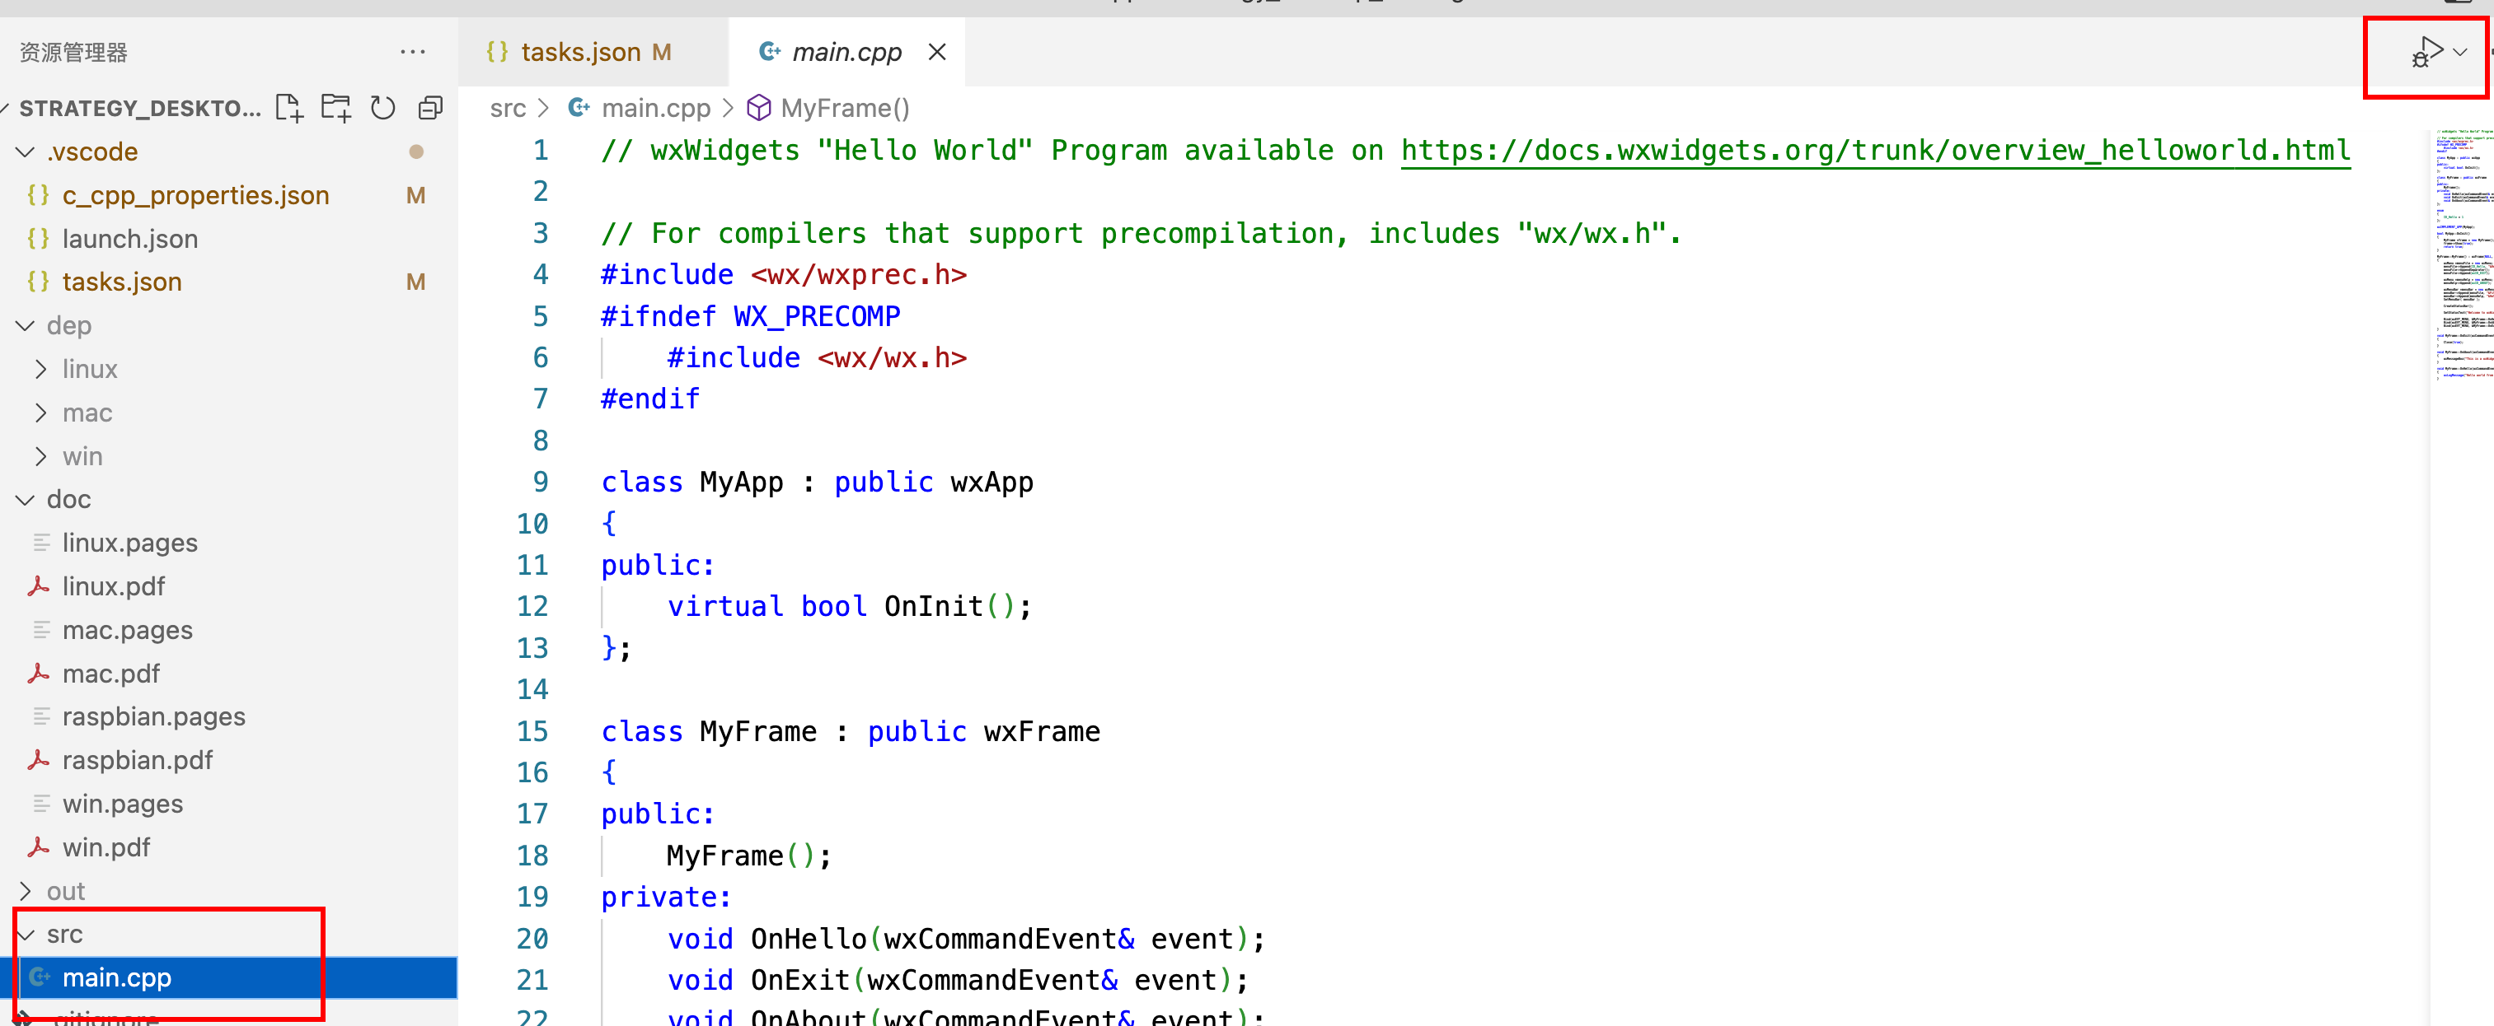Click the code minimap preview

[x=2463, y=256]
